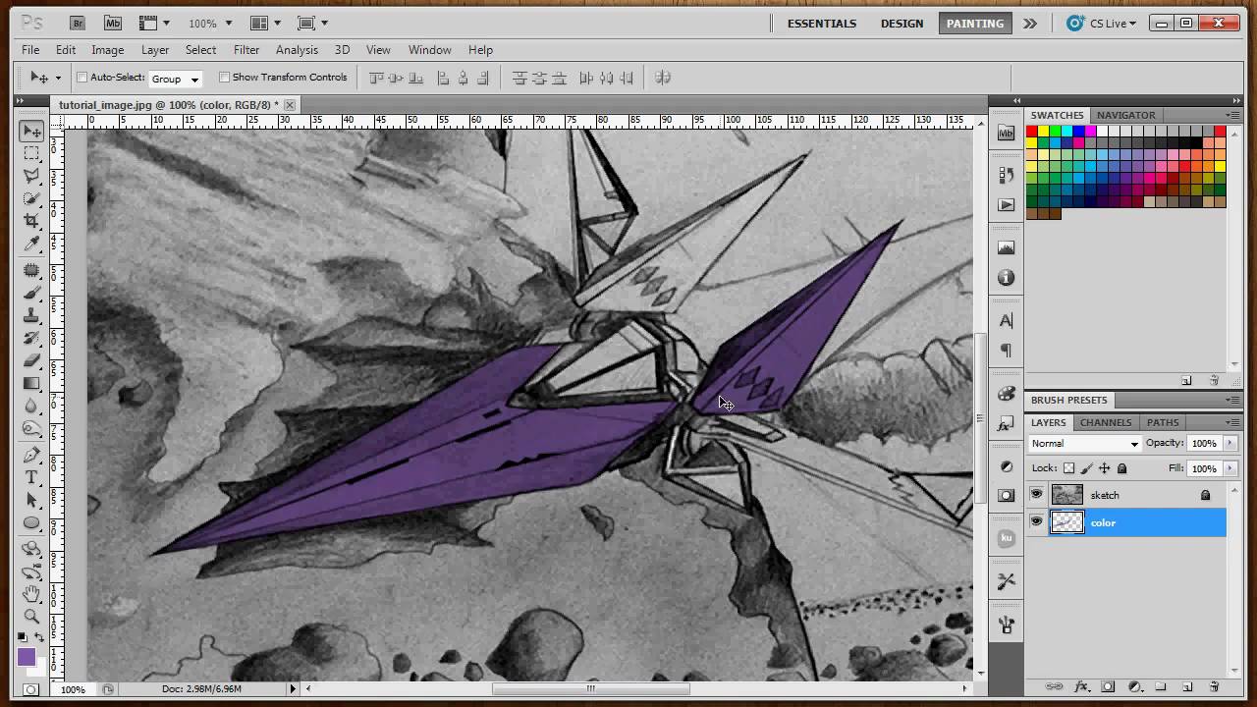Select the sketch layer thumbnail
Screen dimensions: 1257x707
pos(1066,495)
